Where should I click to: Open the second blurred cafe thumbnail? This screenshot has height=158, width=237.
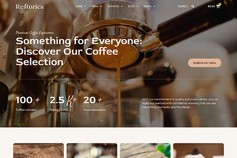click(92, 150)
